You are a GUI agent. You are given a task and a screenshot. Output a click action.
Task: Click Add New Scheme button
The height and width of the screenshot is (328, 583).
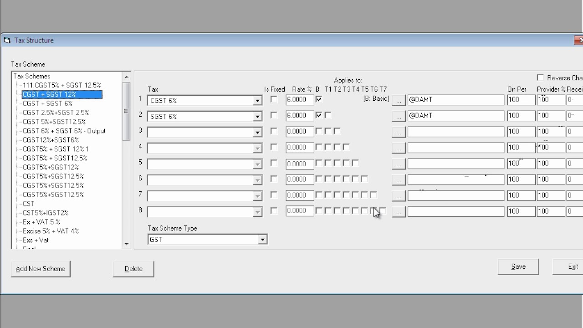[41, 269]
